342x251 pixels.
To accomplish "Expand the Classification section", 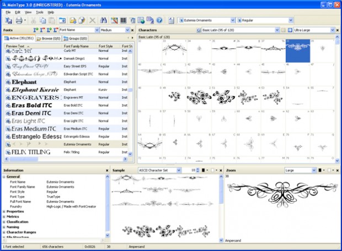I will (4, 222).
